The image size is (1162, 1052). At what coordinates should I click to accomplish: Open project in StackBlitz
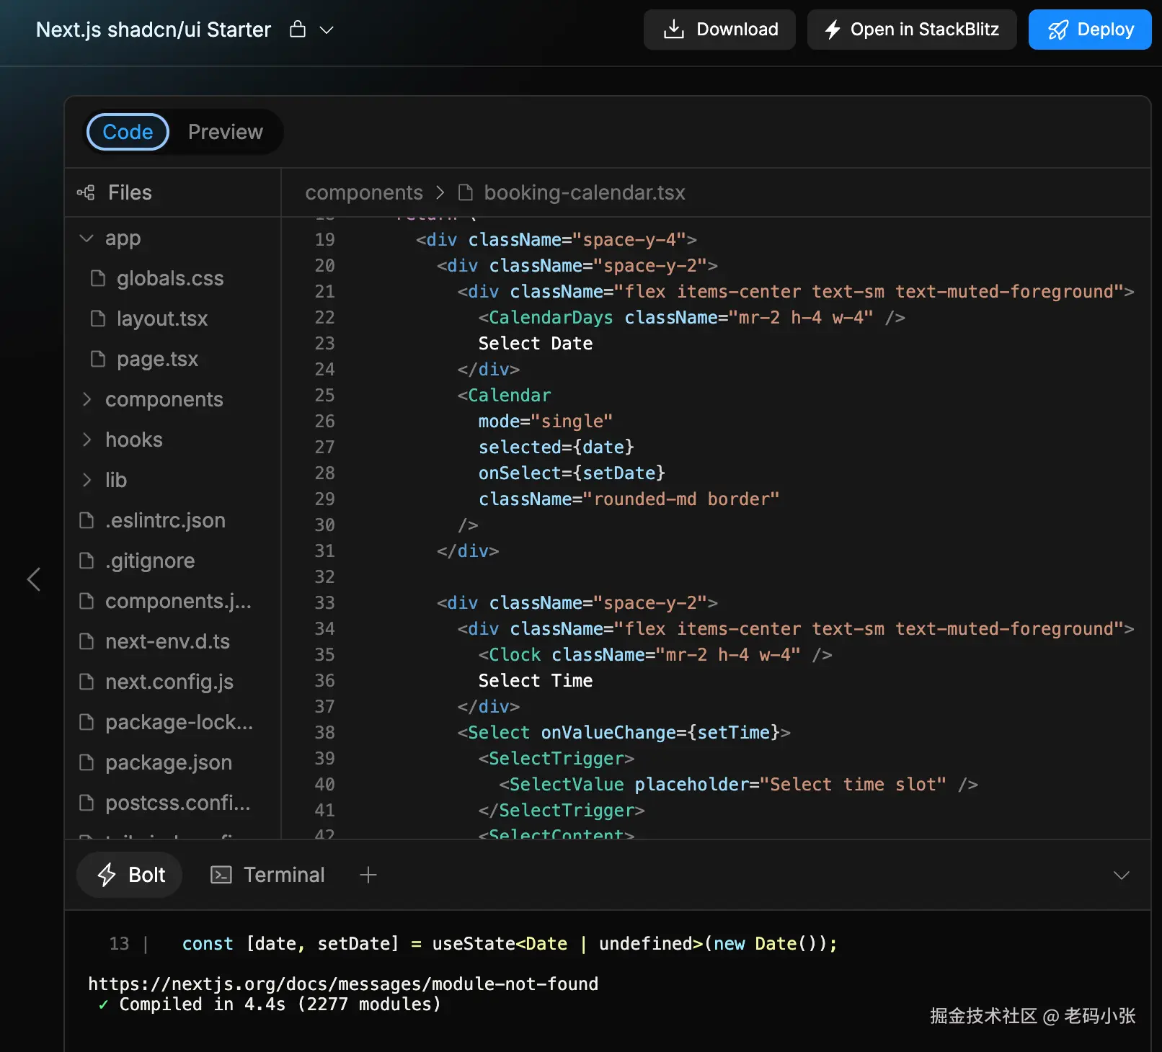(x=911, y=30)
